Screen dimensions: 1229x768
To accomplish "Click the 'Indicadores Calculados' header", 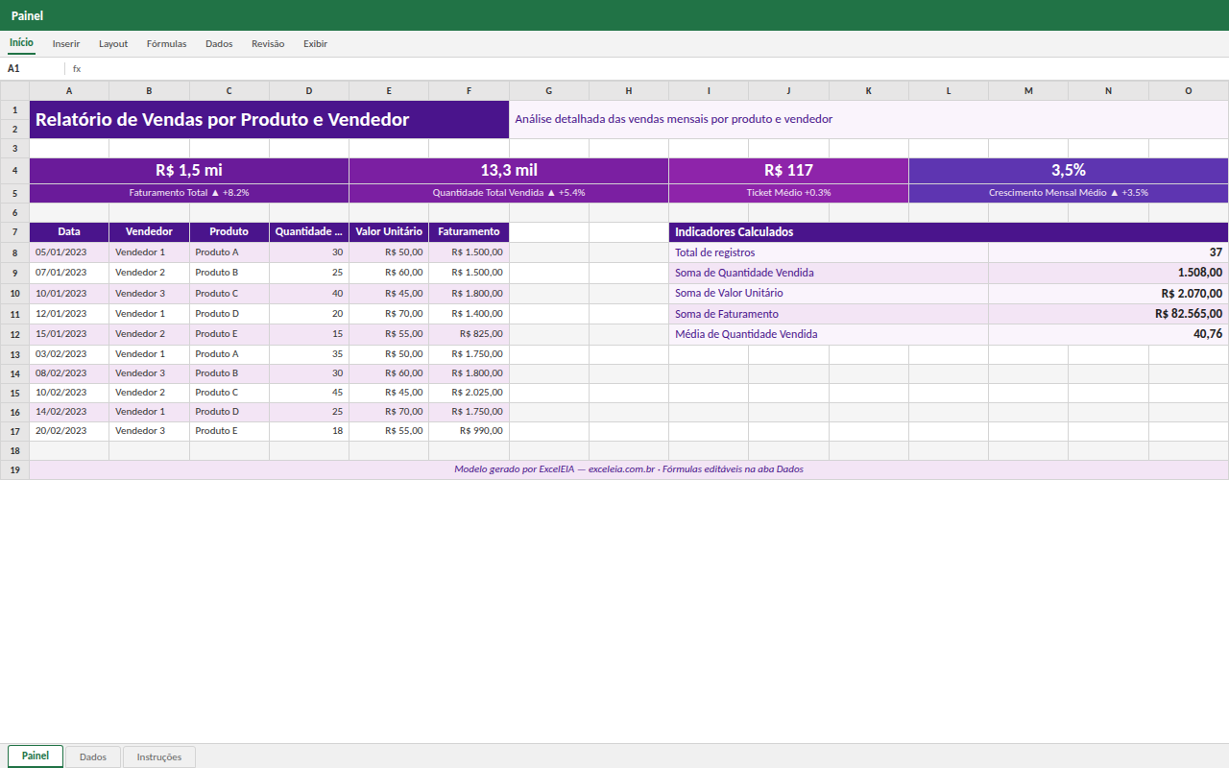I will [x=949, y=231].
